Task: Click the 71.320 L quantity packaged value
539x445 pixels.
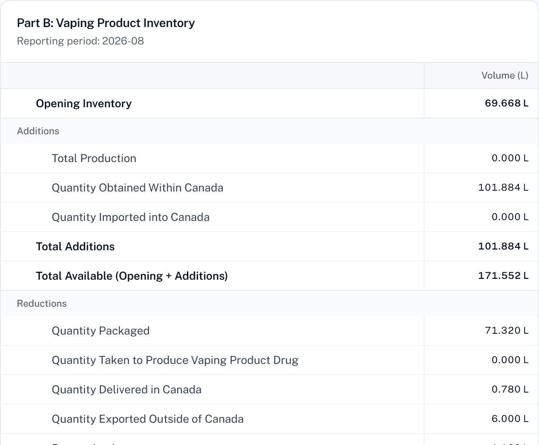Action: click(x=506, y=331)
